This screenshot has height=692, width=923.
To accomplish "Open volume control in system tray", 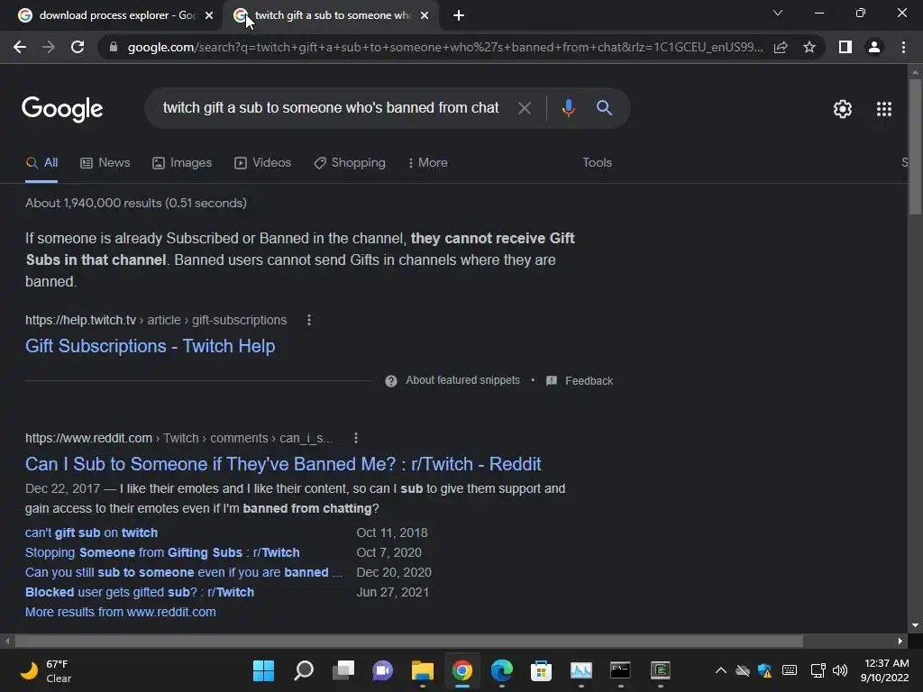I will [x=840, y=670].
